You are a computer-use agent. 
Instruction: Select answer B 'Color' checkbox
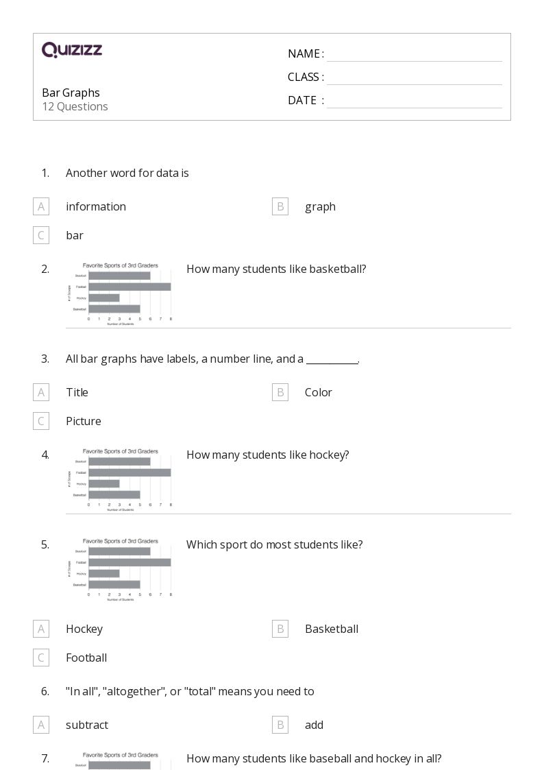[x=280, y=392]
